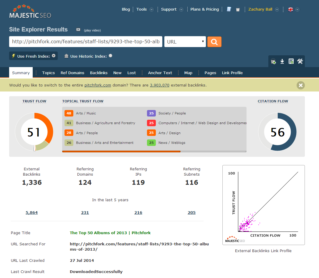Viewport: 319px width, 278px height.
Task: Switch to the Ref Domains tab
Action: point(72,73)
